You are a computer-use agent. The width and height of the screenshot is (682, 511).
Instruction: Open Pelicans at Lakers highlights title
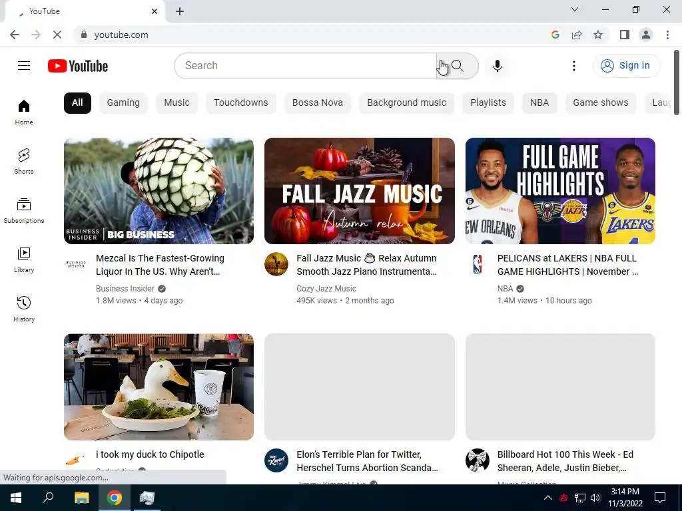pyautogui.click(x=567, y=265)
